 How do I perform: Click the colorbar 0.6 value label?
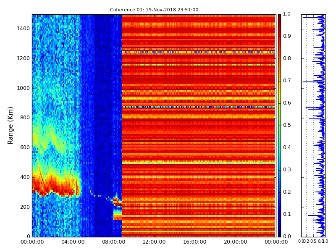click(x=287, y=103)
